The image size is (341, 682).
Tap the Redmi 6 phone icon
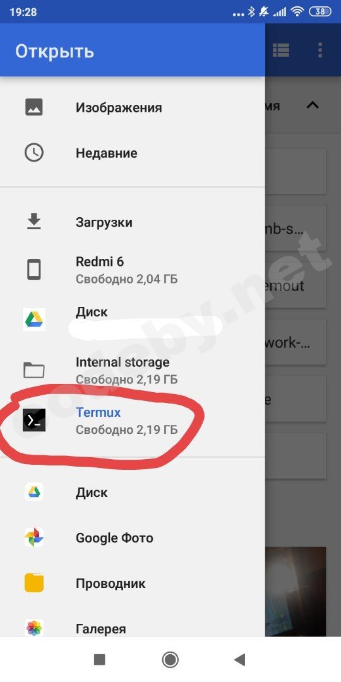point(34,269)
